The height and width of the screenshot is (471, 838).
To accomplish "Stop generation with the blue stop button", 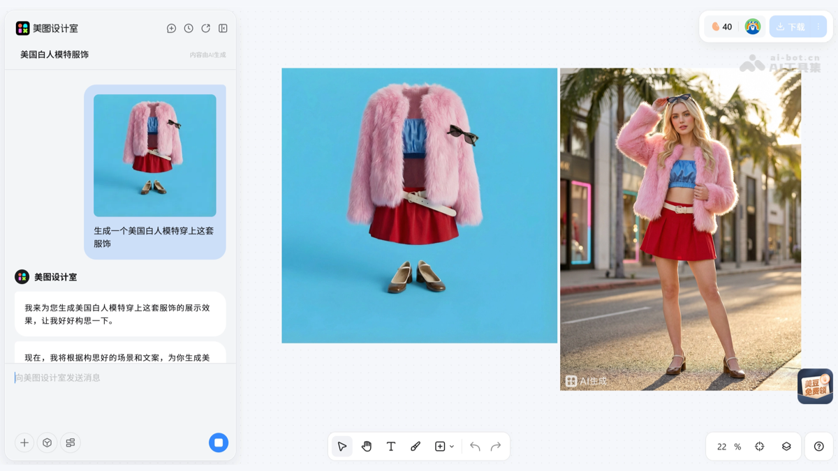I will click(219, 442).
